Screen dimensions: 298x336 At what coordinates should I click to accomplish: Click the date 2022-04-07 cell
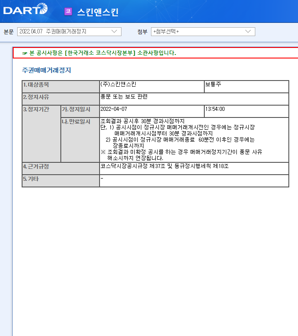(152, 111)
